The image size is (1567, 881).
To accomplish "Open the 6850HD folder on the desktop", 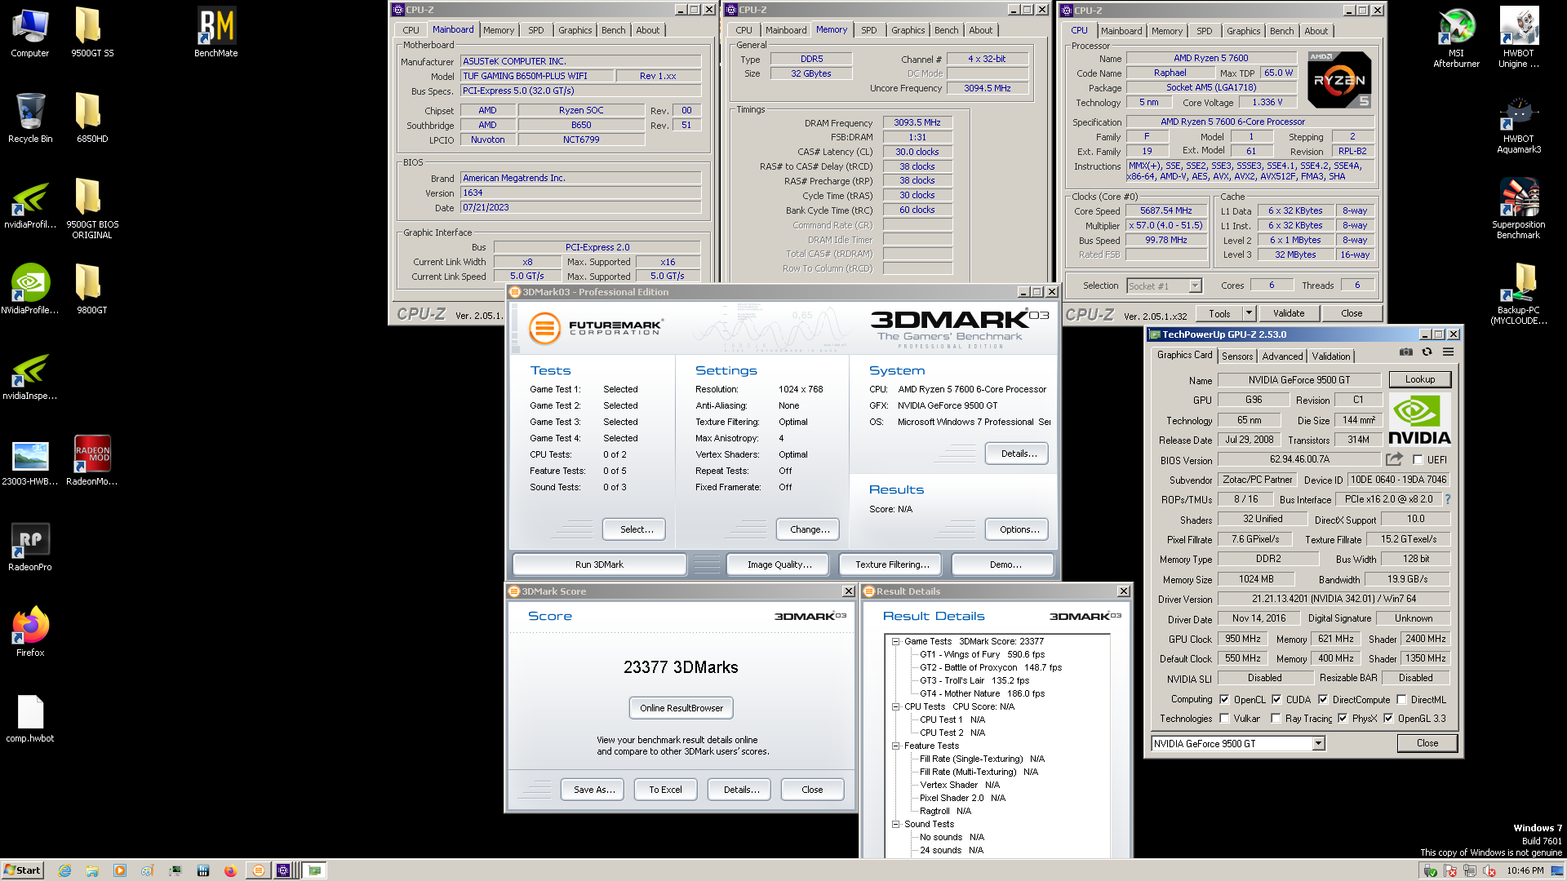I will click(x=92, y=117).
